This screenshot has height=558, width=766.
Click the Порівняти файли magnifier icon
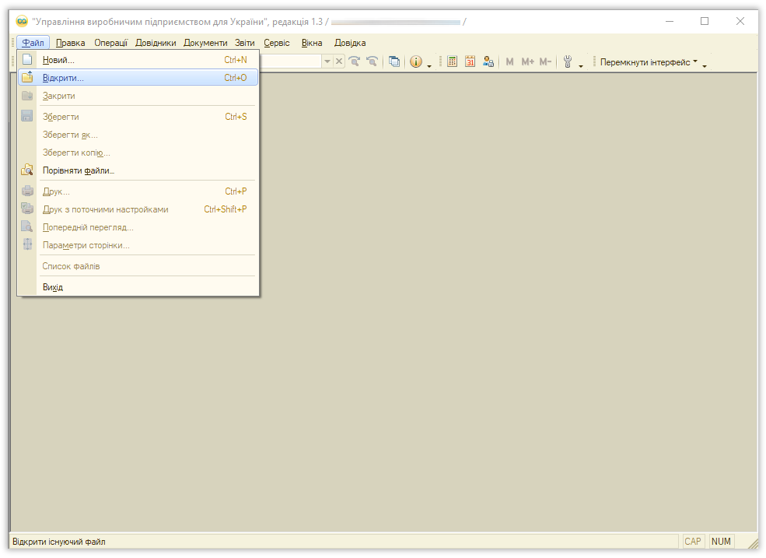[x=27, y=170]
